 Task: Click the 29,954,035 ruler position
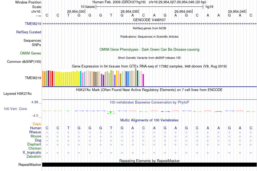129,11
